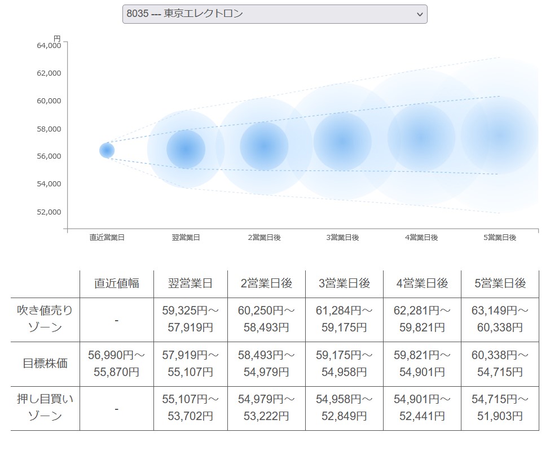Click the 2営業日後 axis label under chart
This screenshot has height=450, width=550.
click(x=264, y=238)
